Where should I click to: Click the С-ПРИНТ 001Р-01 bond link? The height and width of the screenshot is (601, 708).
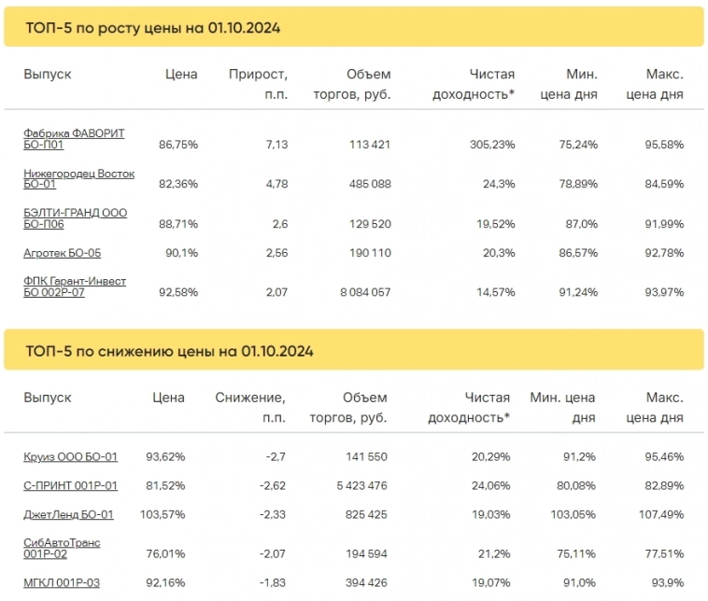[x=70, y=486]
